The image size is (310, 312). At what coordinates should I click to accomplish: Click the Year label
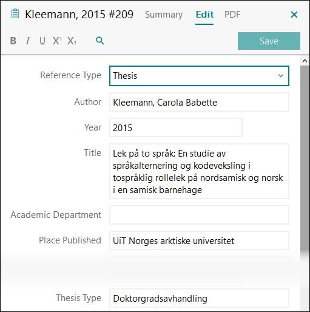coord(93,127)
